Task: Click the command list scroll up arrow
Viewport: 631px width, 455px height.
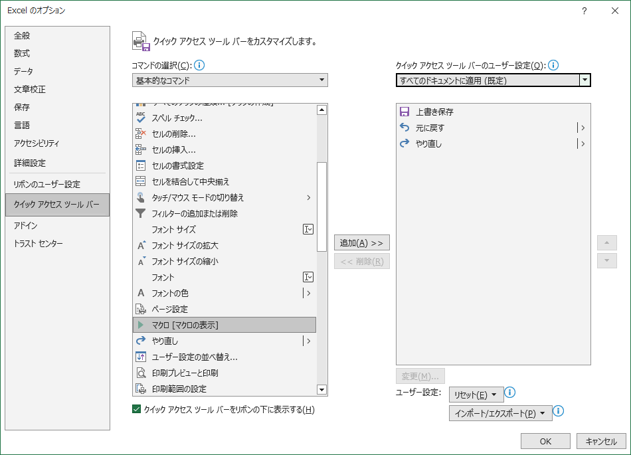Action: 321,110
